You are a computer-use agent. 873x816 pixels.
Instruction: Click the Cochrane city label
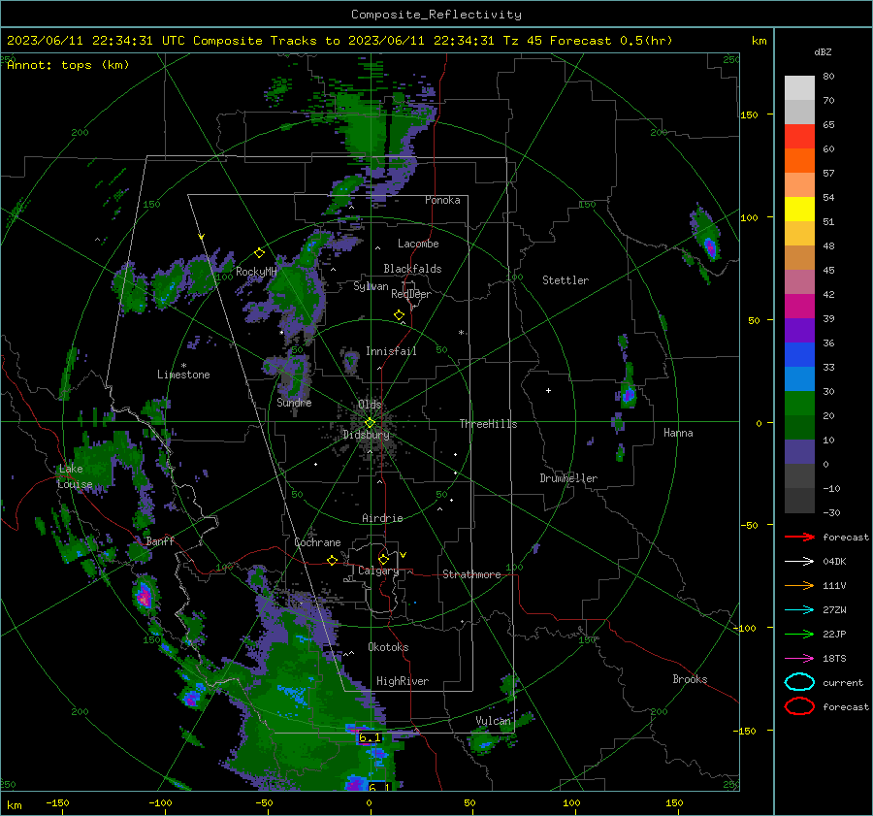pos(317,542)
